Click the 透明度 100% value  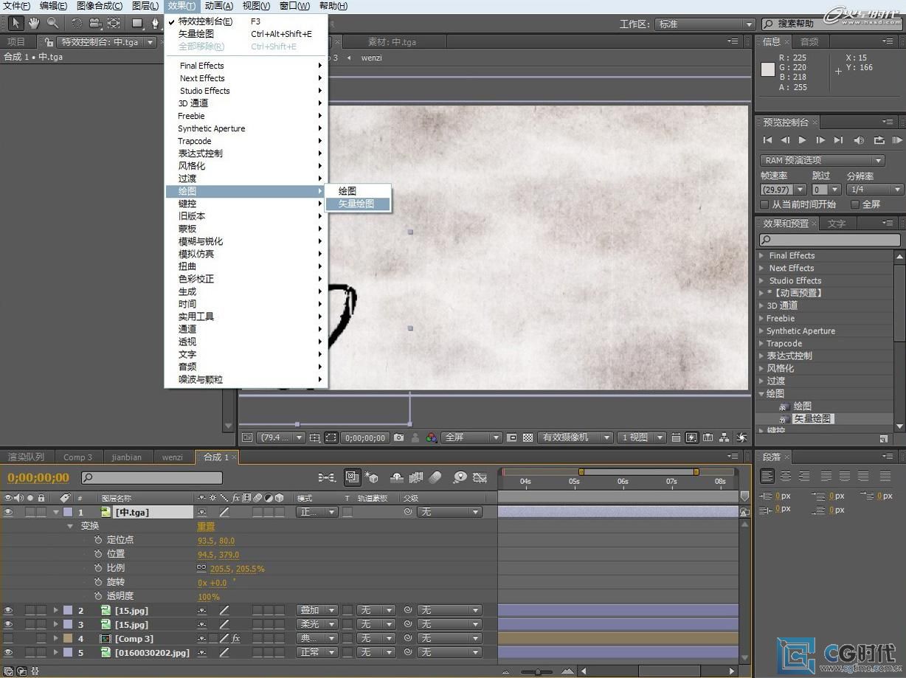tap(209, 596)
